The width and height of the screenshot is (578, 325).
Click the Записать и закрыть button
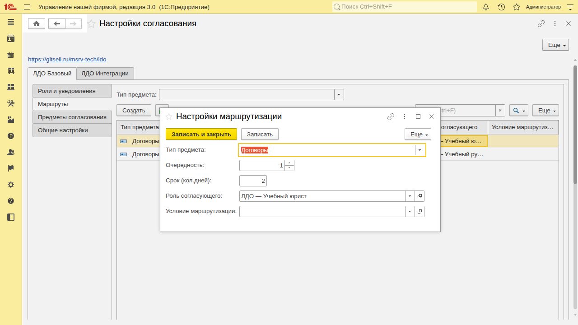coord(201,134)
